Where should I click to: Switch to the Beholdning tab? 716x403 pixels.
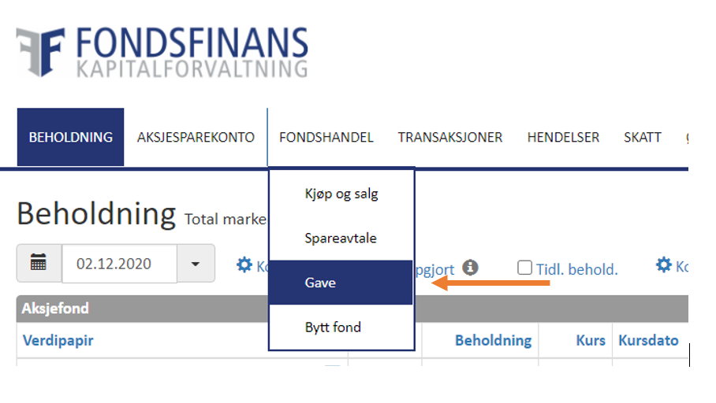coord(71,137)
